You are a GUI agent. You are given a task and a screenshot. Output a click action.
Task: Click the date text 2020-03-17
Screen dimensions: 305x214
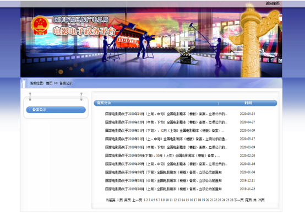pyautogui.click(x=247, y=139)
